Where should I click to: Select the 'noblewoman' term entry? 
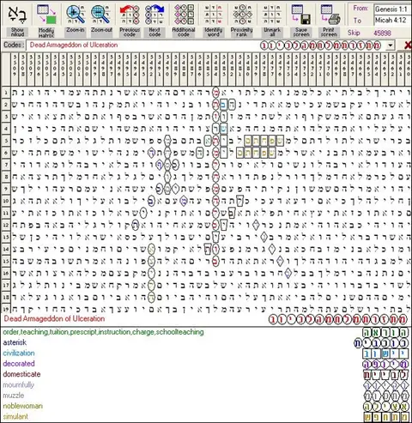pyautogui.click(x=23, y=406)
